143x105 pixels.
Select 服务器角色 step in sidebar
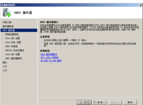(8, 26)
